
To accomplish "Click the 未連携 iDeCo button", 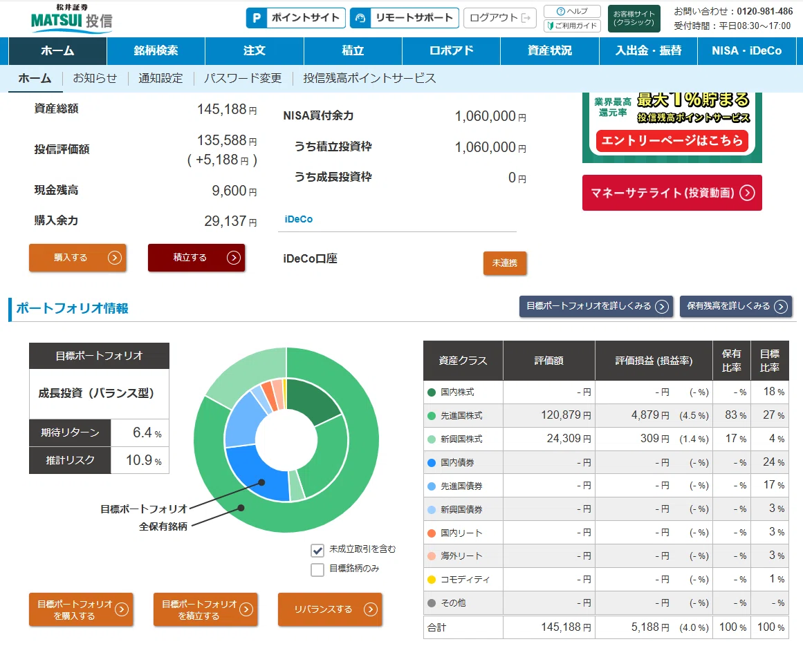I will coord(505,263).
